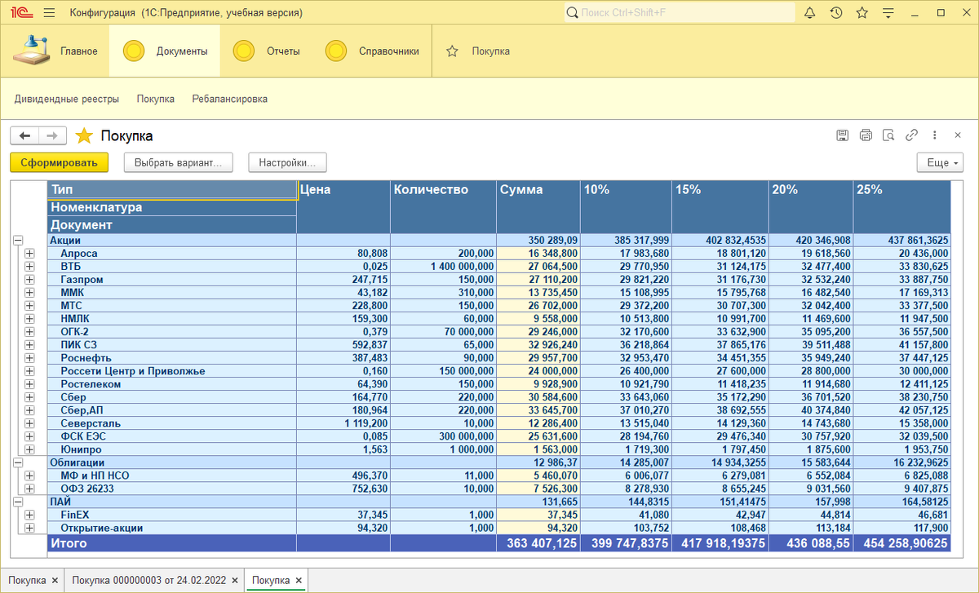
Task: Select the total sum cell 363 407,125
Action: pos(538,543)
